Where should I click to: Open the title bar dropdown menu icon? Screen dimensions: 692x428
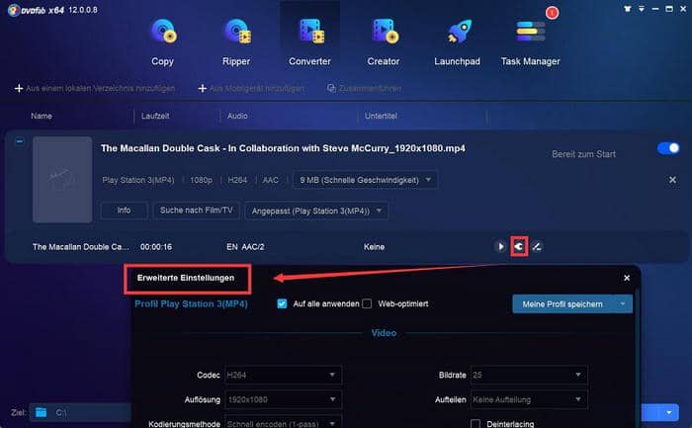tap(642, 9)
